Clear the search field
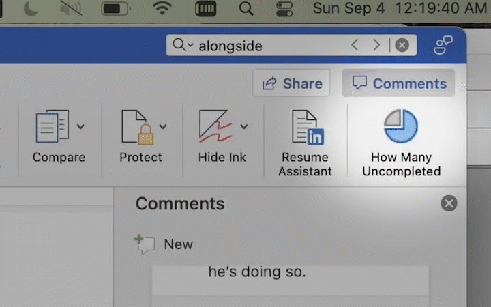This screenshot has height=307, width=491. (402, 45)
